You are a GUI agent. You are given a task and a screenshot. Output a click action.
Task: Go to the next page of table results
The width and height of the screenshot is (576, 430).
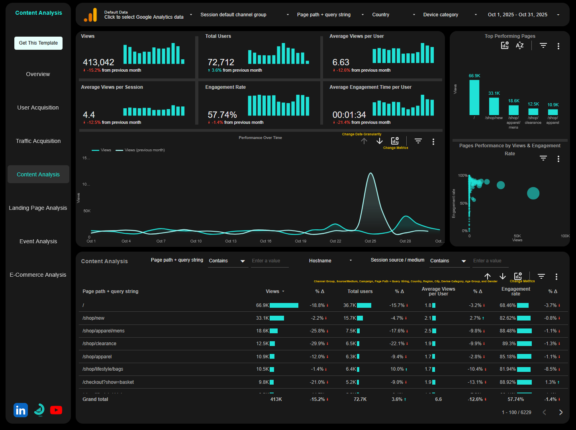561,412
